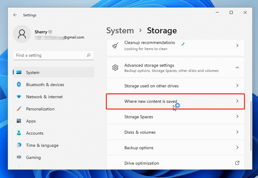
Task: Click the Find a setting search box
Action: [54, 55]
